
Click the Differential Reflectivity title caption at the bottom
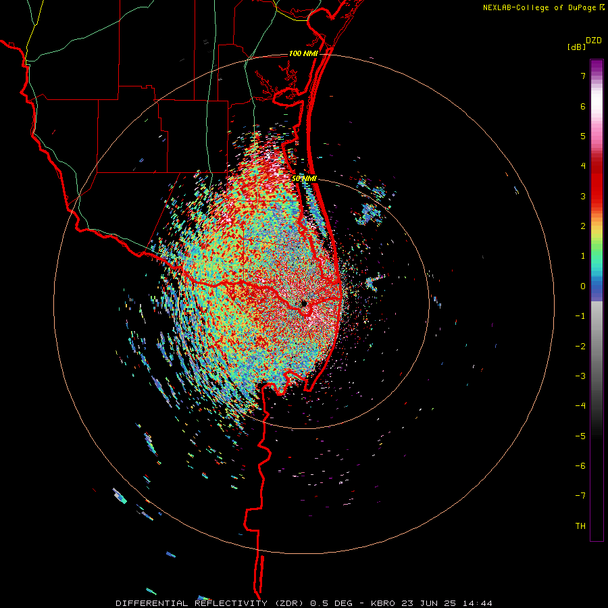coord(304,603)
